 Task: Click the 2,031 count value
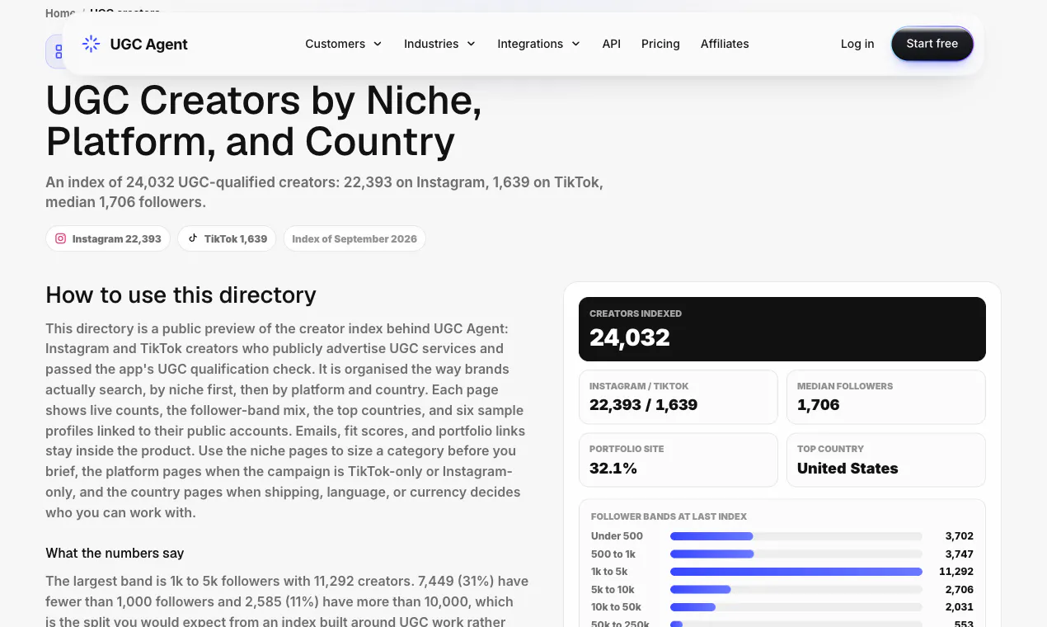pos(960,607)
